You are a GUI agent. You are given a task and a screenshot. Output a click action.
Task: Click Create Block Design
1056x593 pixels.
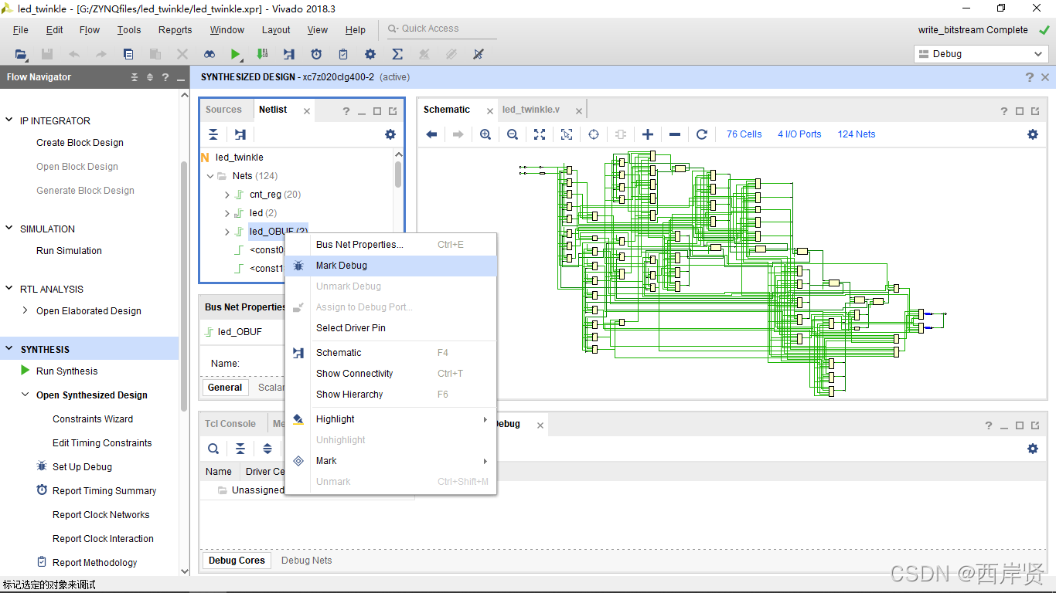click(x=80, y=143)
